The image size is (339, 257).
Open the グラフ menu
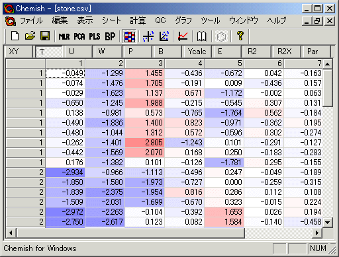click(x=183, y=20)
